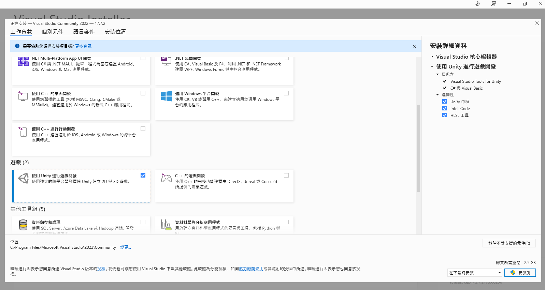Uncheck the Unity game development workload
The image size is (545, 290).
(x=143, y=175)
